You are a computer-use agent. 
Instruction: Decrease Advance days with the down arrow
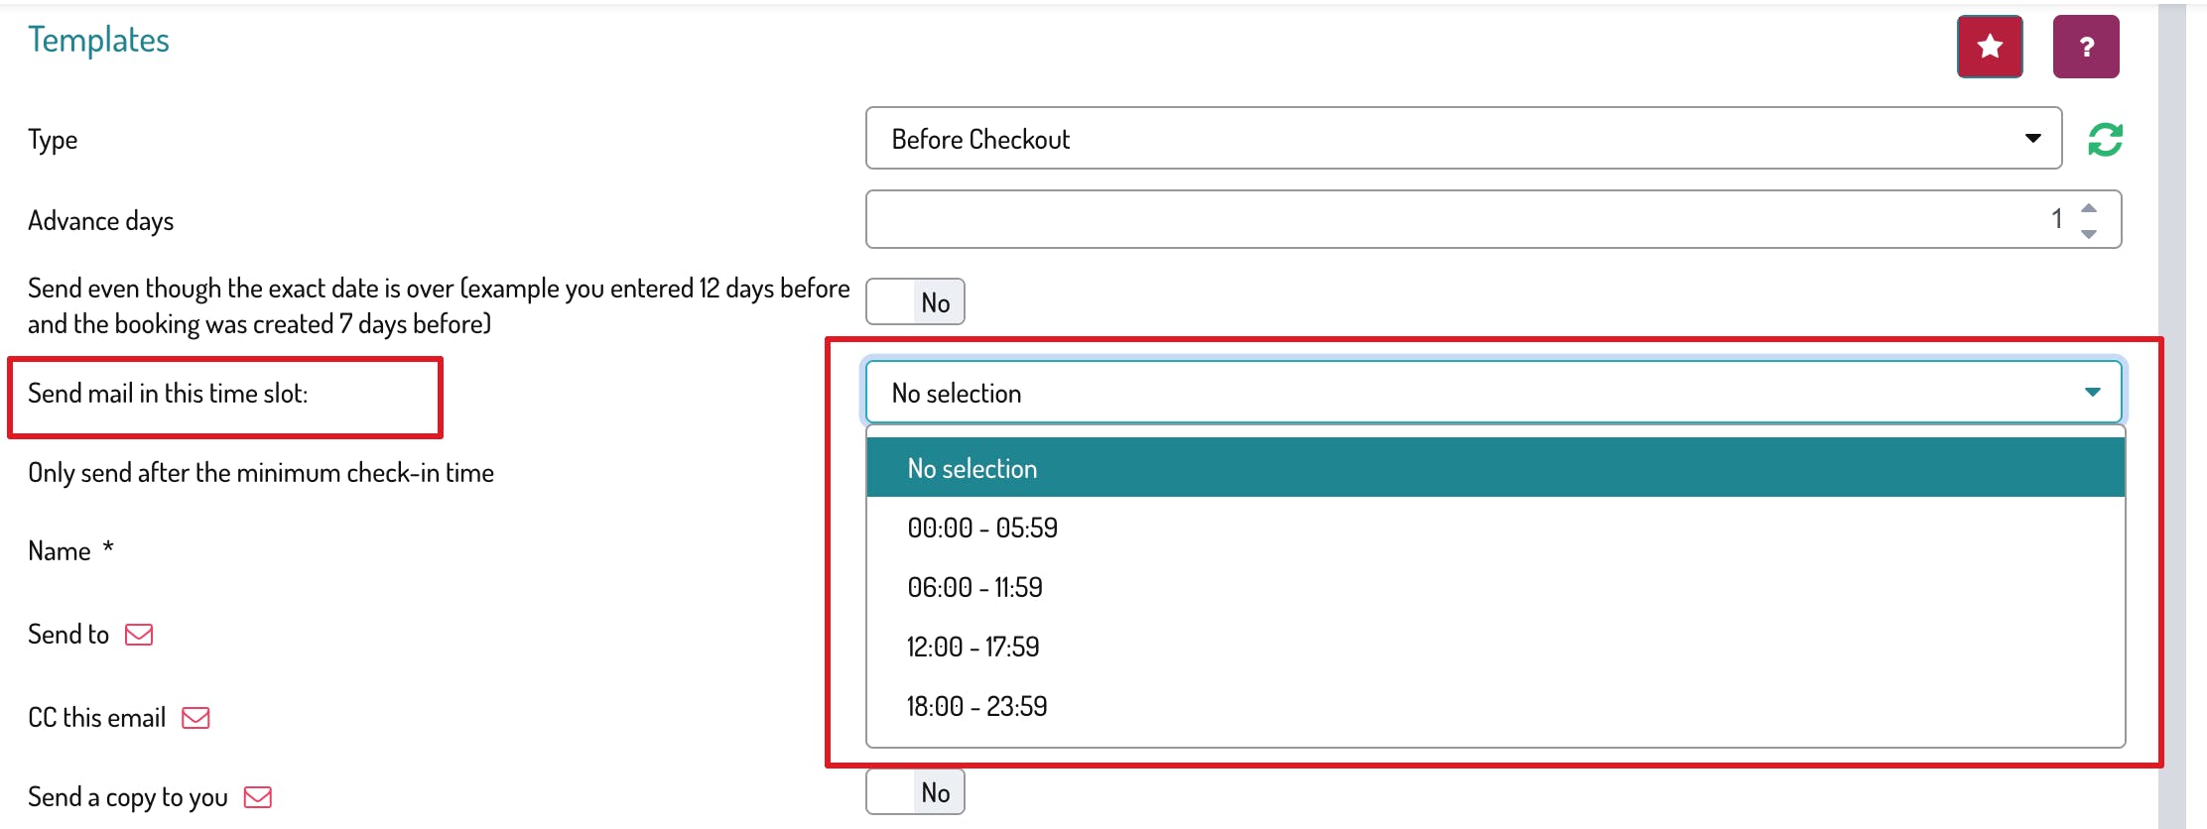click(2089, 233)
